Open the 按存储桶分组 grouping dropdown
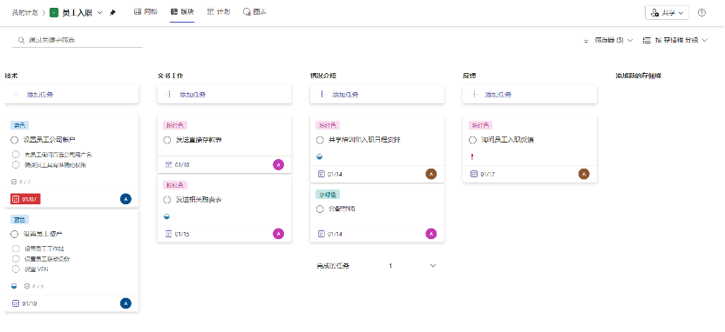 (675, 41)
